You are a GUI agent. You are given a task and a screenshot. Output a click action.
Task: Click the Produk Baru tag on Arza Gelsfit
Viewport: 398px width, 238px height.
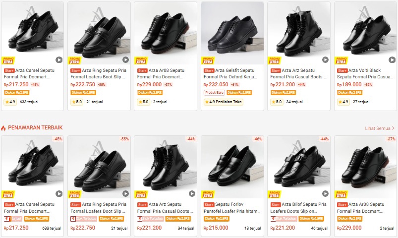212,93
